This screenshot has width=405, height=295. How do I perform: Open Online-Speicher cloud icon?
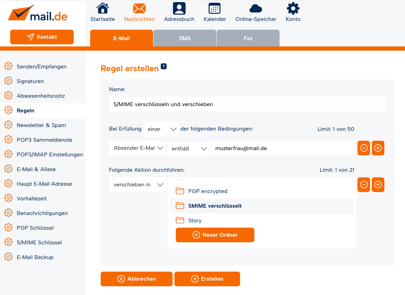coord(255,8)
